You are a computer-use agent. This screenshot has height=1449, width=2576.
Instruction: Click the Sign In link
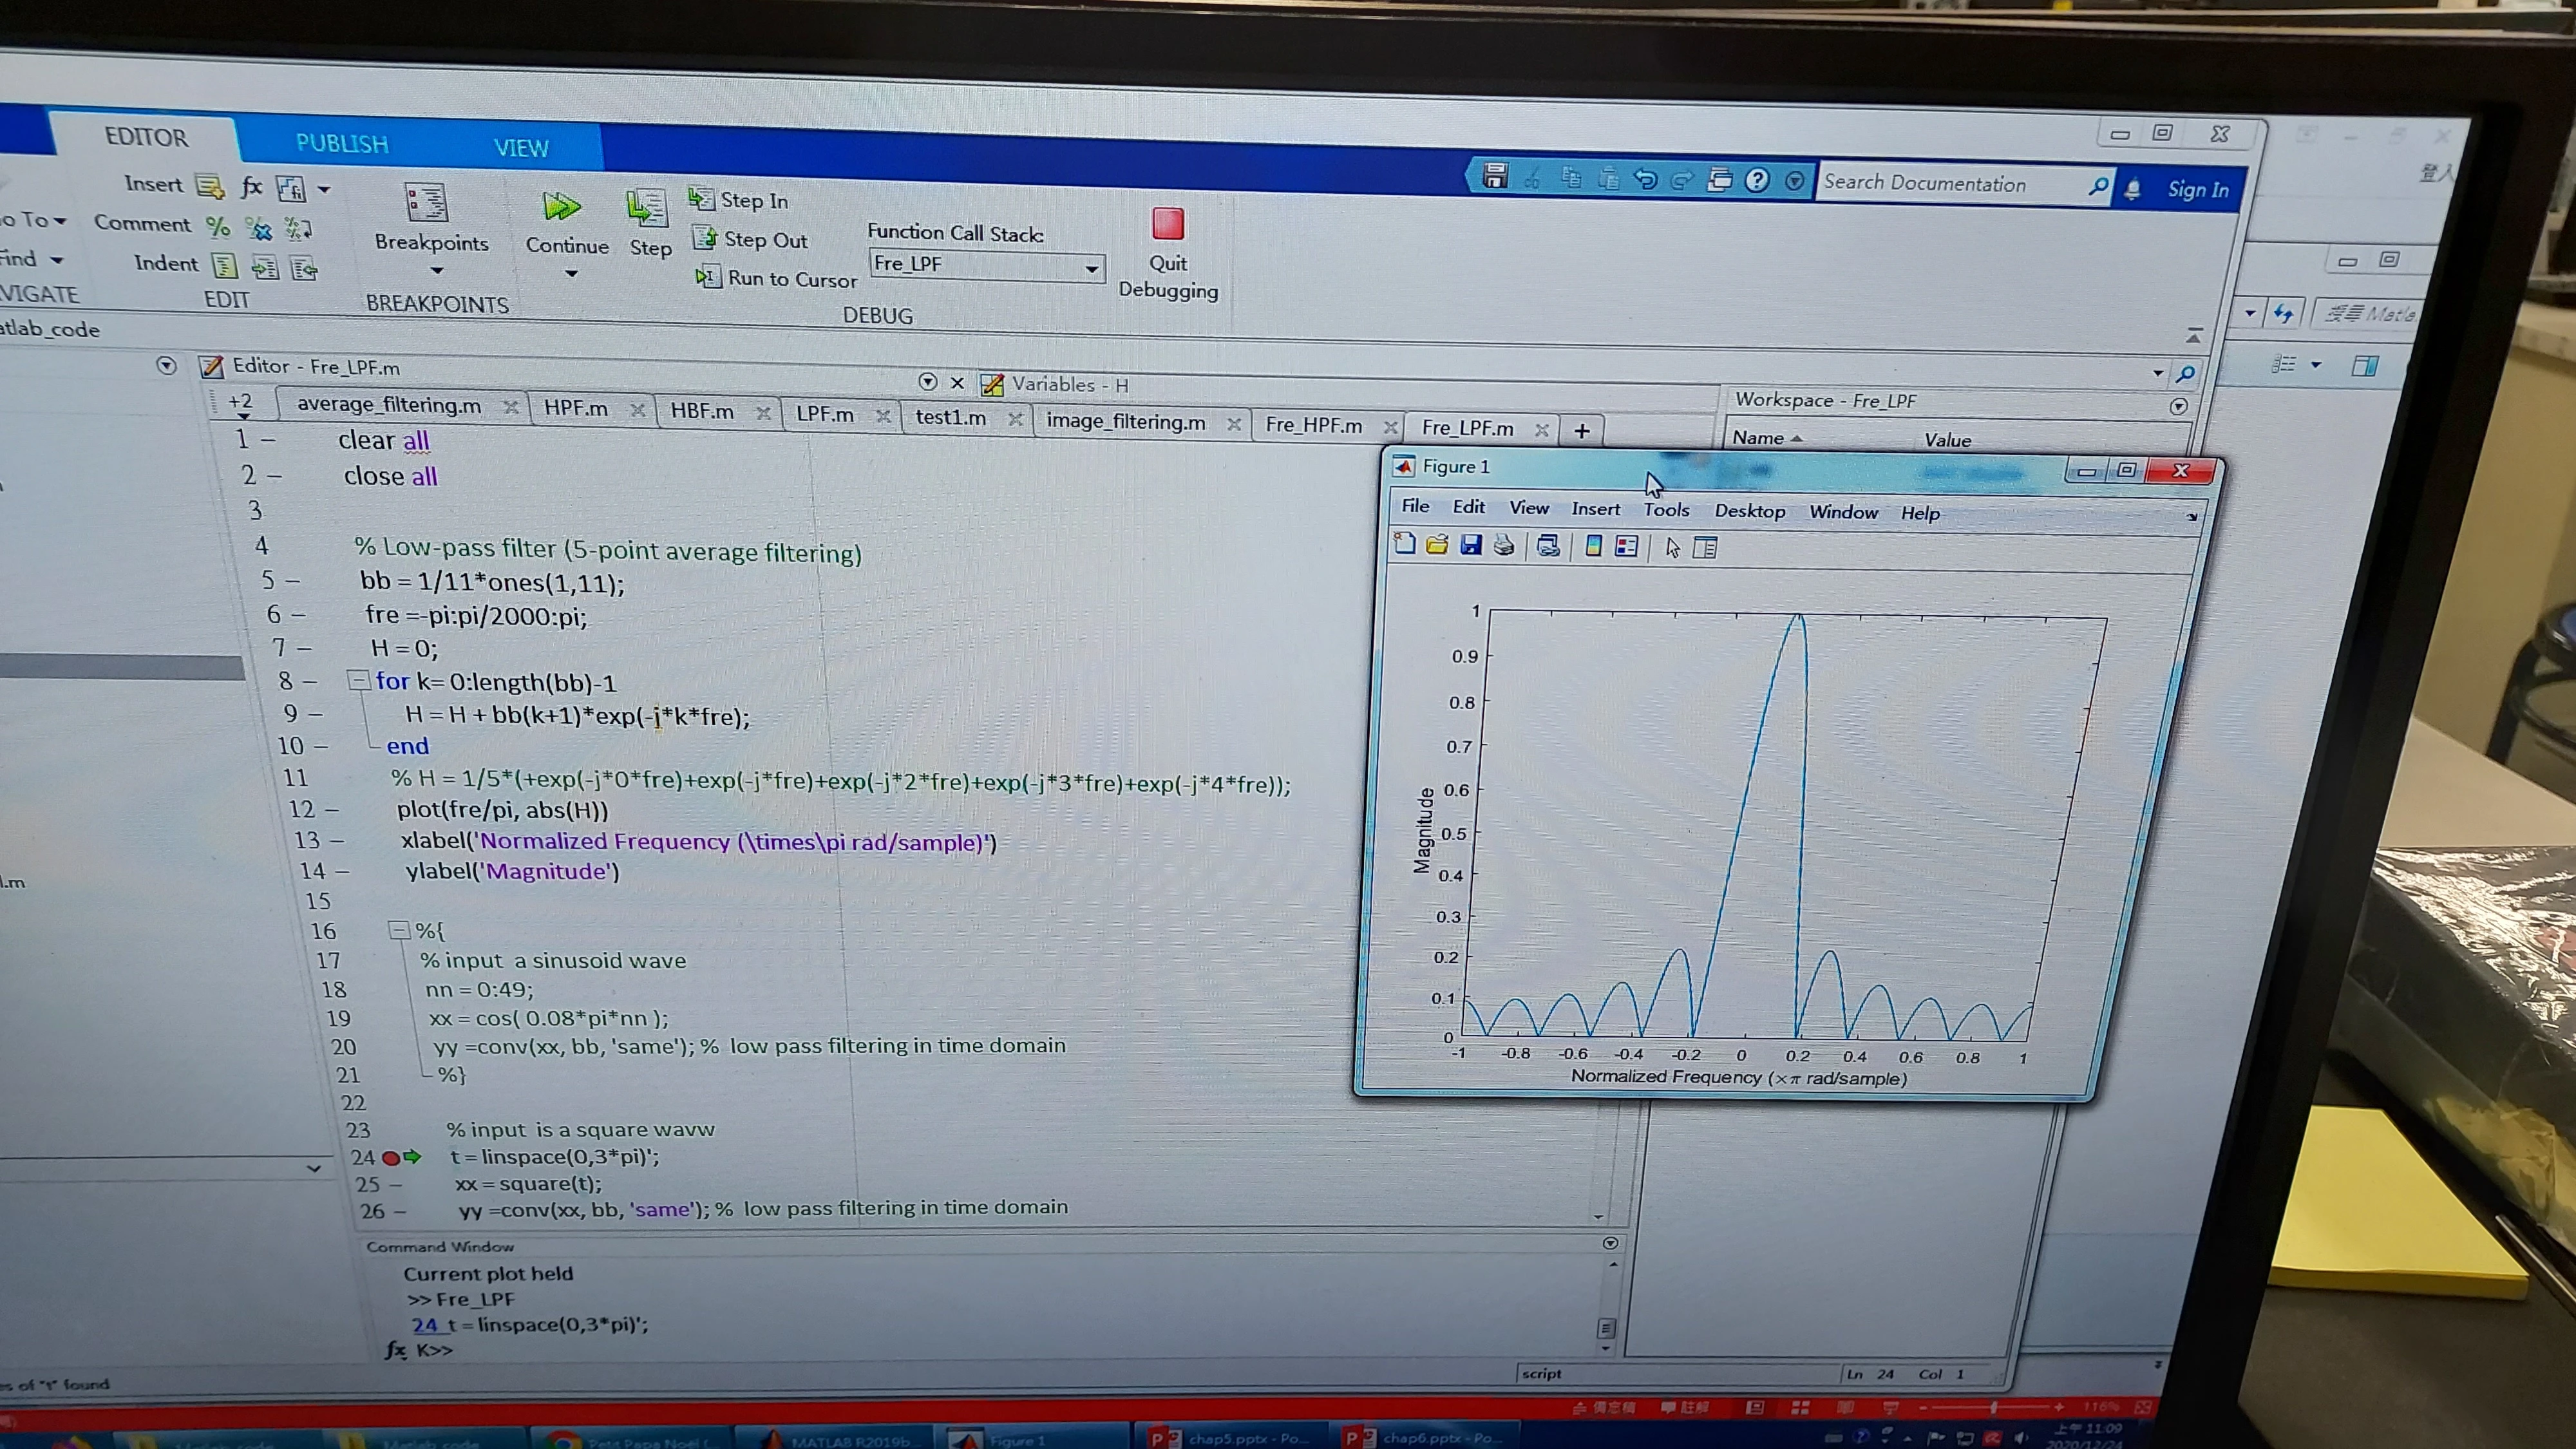coord(2197,190)
